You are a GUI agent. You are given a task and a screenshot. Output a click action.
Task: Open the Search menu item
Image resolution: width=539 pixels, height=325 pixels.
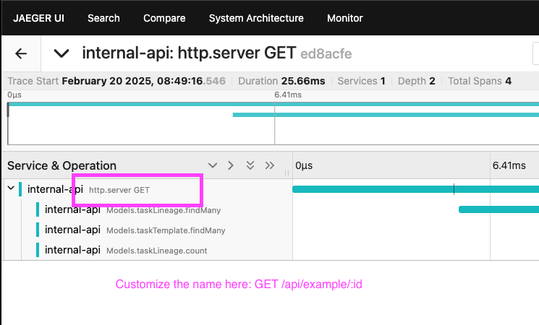(x=103, y=18)
